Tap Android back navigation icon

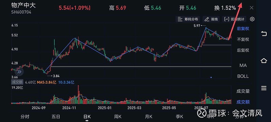tap(264, 33)
